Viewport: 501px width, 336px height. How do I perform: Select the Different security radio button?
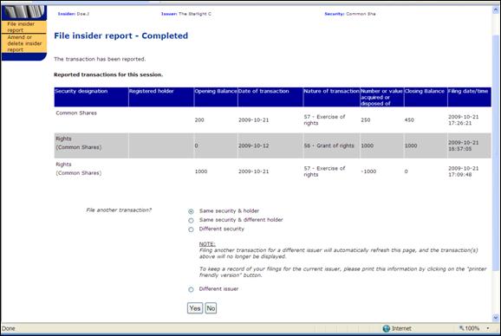point(191,229)
